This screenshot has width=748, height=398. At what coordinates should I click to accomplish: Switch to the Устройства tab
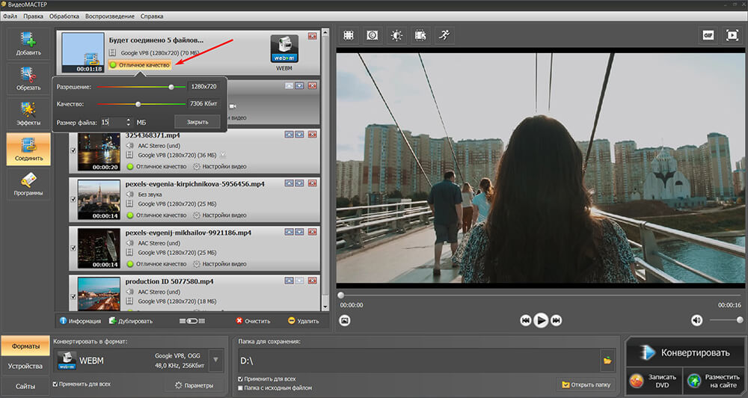click(x=25, y=366)
